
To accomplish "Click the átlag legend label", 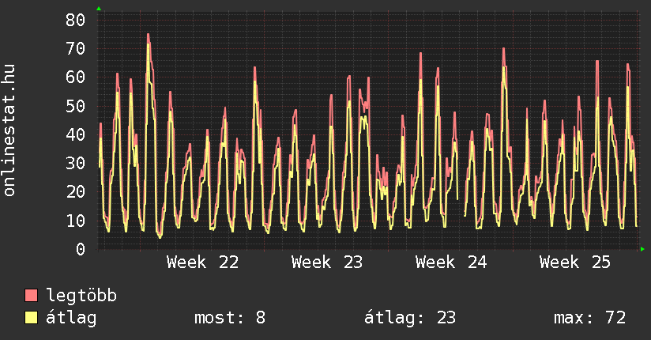I will coord(71,318).
